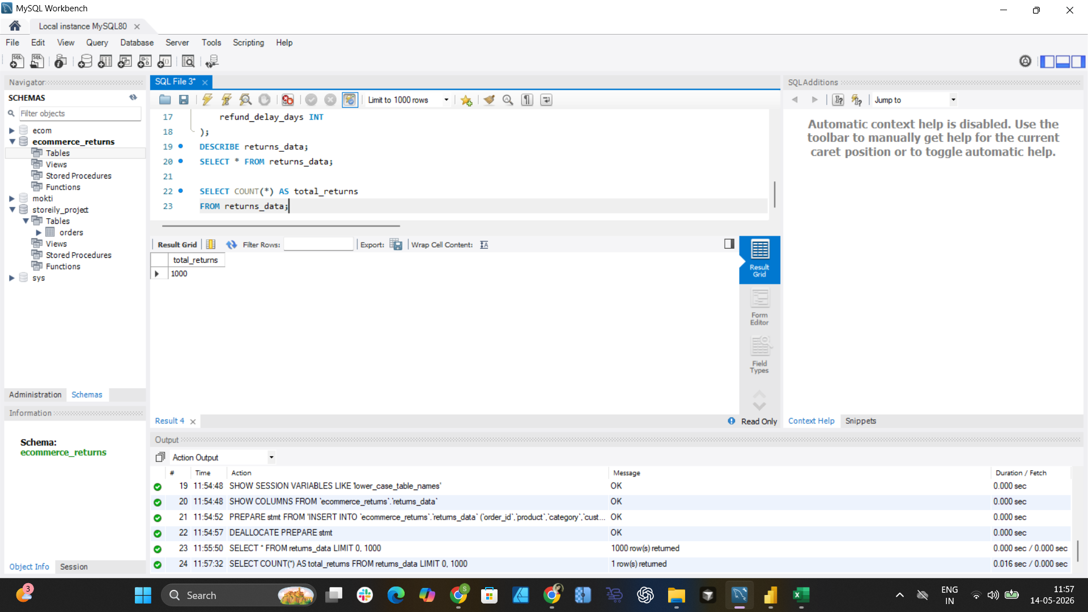
Task: Open the Form Editor side panel
Action: point(759,308)
